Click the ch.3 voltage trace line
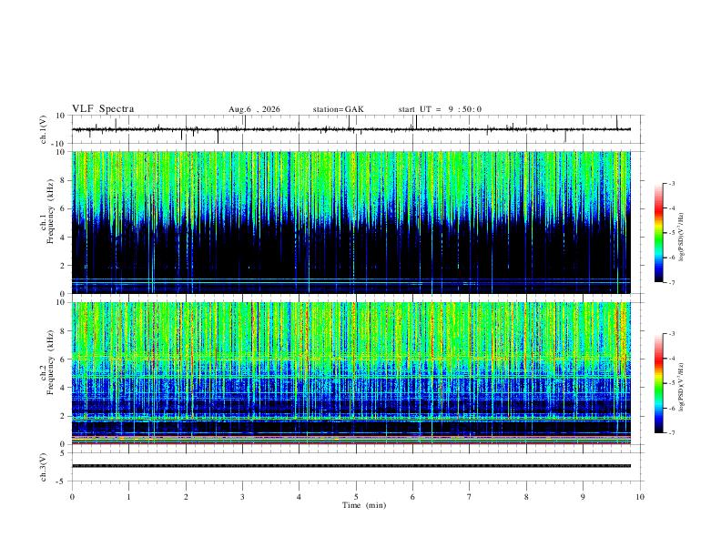 (x=351, y=466)
